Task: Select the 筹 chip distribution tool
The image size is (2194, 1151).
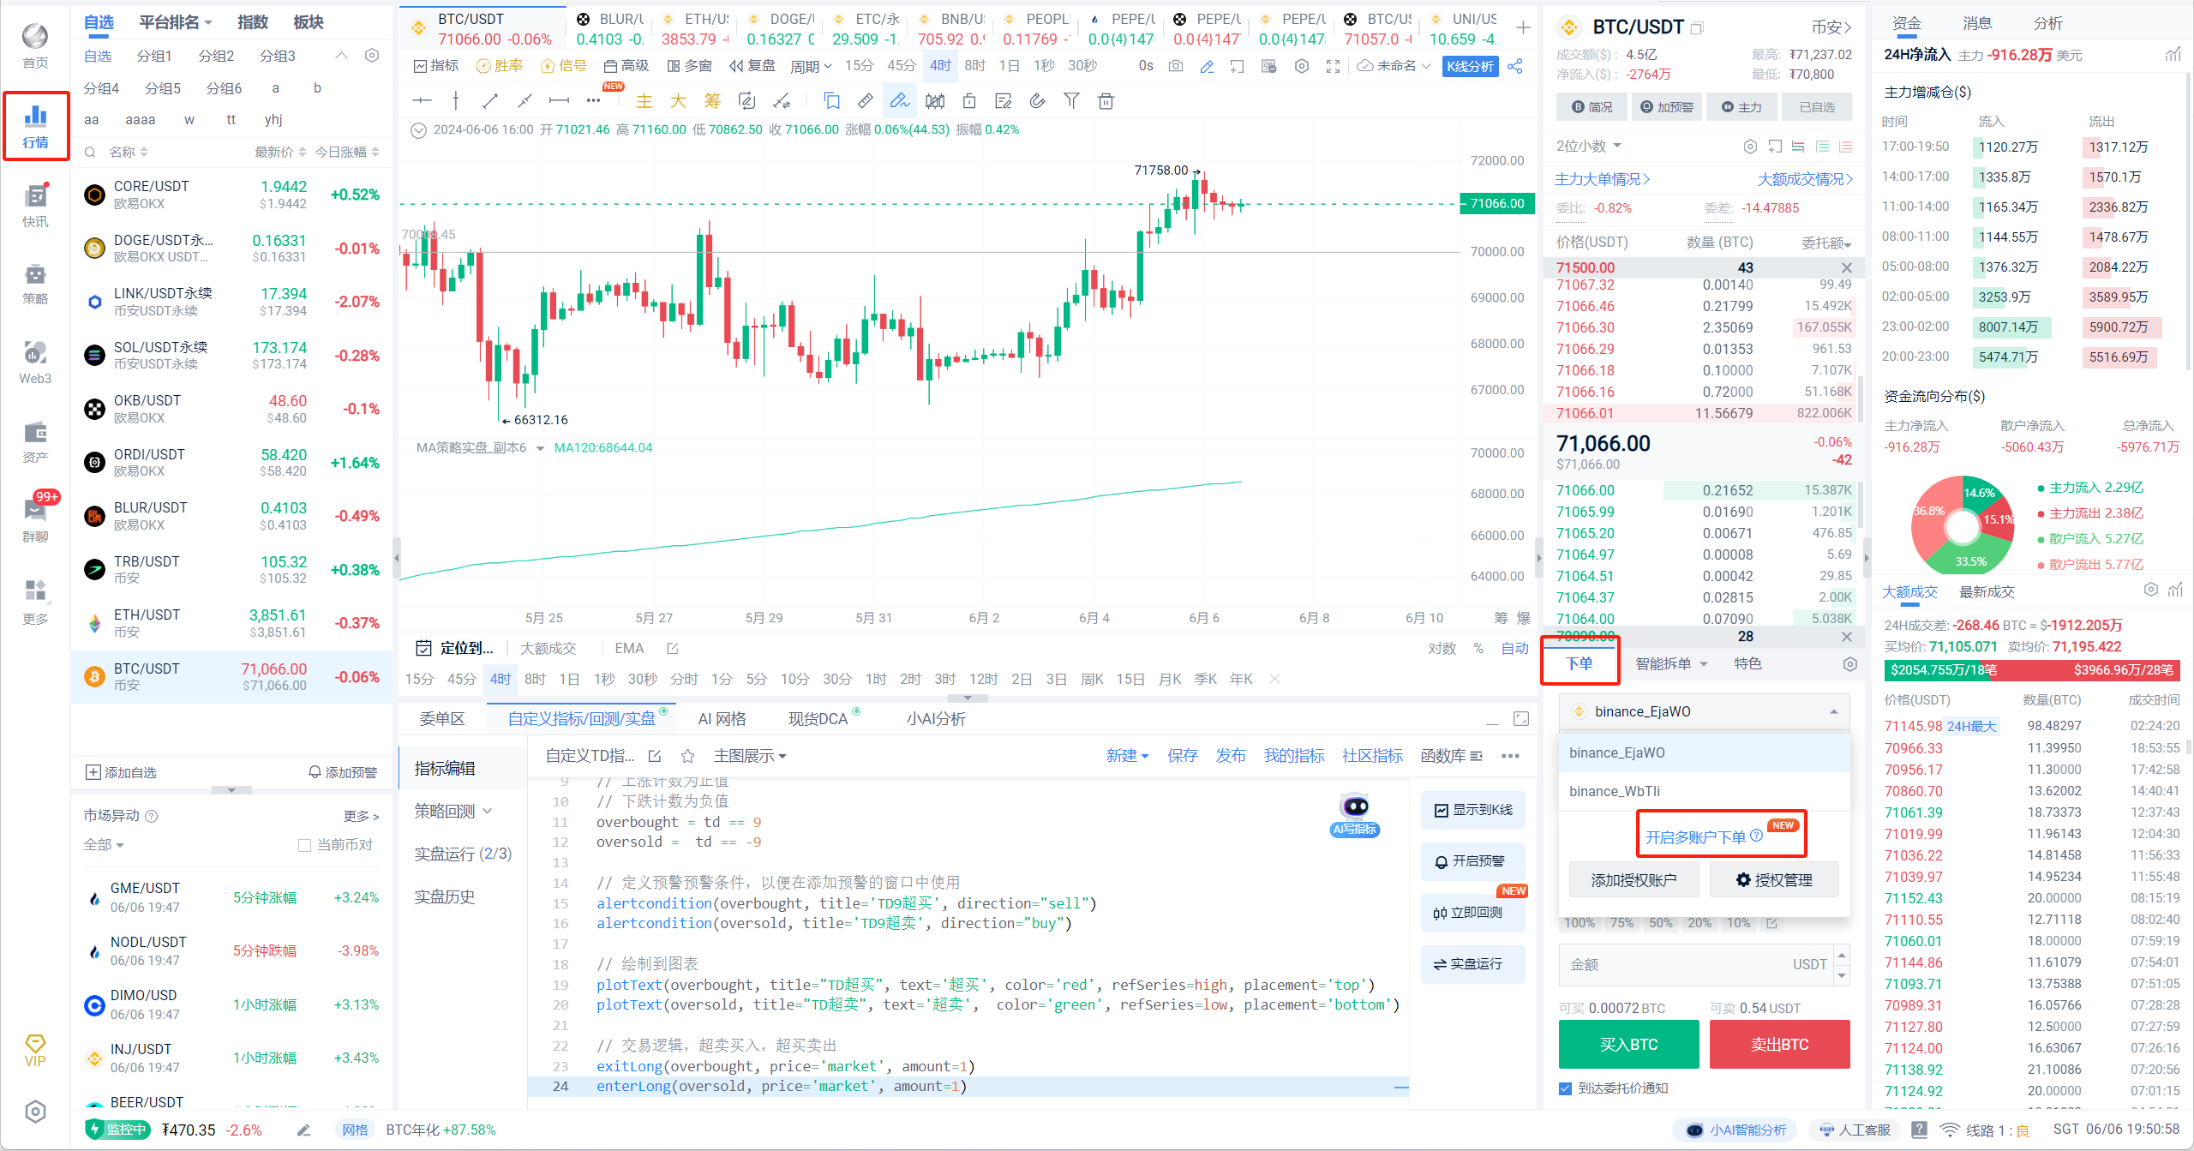Action: pos(712,101)
